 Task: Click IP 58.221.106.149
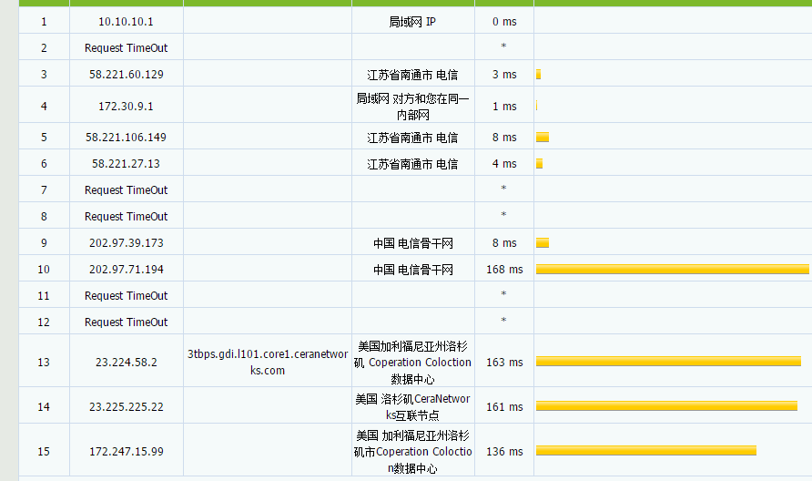(126, 138)
